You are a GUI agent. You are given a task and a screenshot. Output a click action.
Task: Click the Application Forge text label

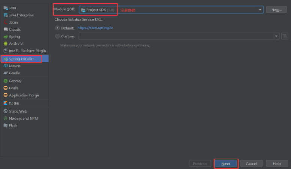(x=24, y=95)
